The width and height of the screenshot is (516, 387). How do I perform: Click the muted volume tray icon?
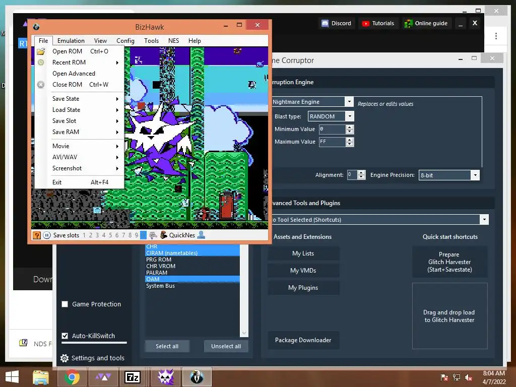pos(469,377)
